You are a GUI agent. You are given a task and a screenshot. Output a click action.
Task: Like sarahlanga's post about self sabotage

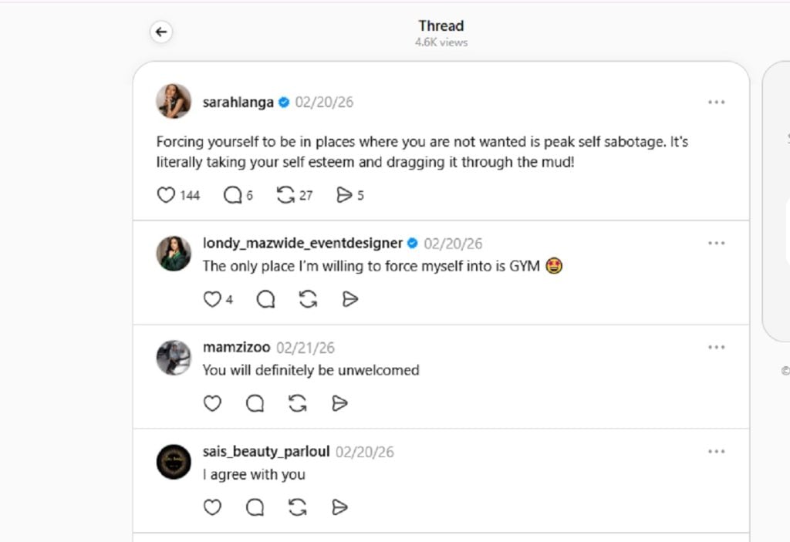[x=166, y=196]
